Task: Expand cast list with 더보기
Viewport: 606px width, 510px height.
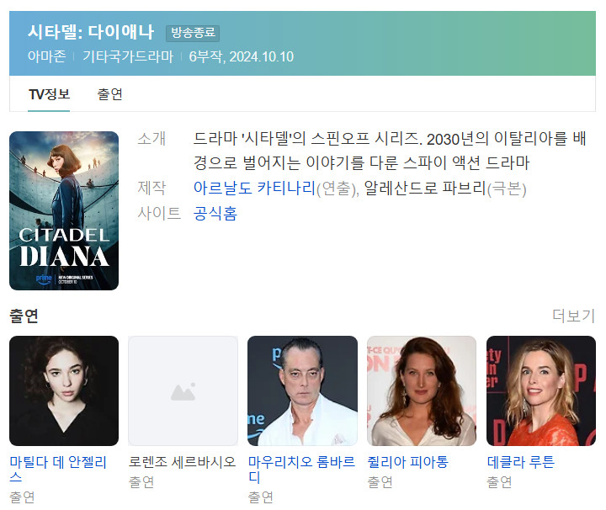Action: point(573,316)
